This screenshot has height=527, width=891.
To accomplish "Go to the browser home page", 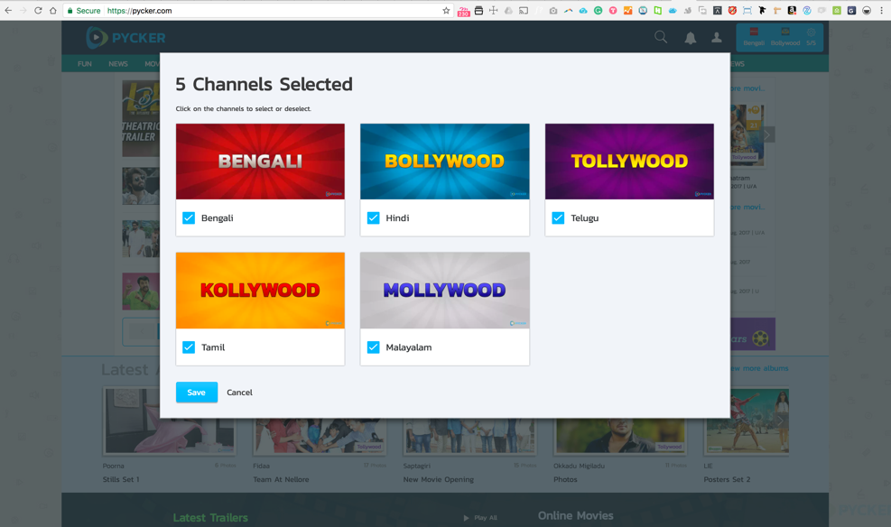I will (53, 10).
